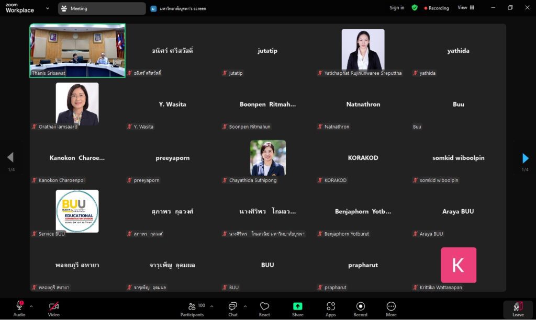Click the Record icon in toolbar
536x320 pixels.
pyautogui.click(x=360, y=308)
